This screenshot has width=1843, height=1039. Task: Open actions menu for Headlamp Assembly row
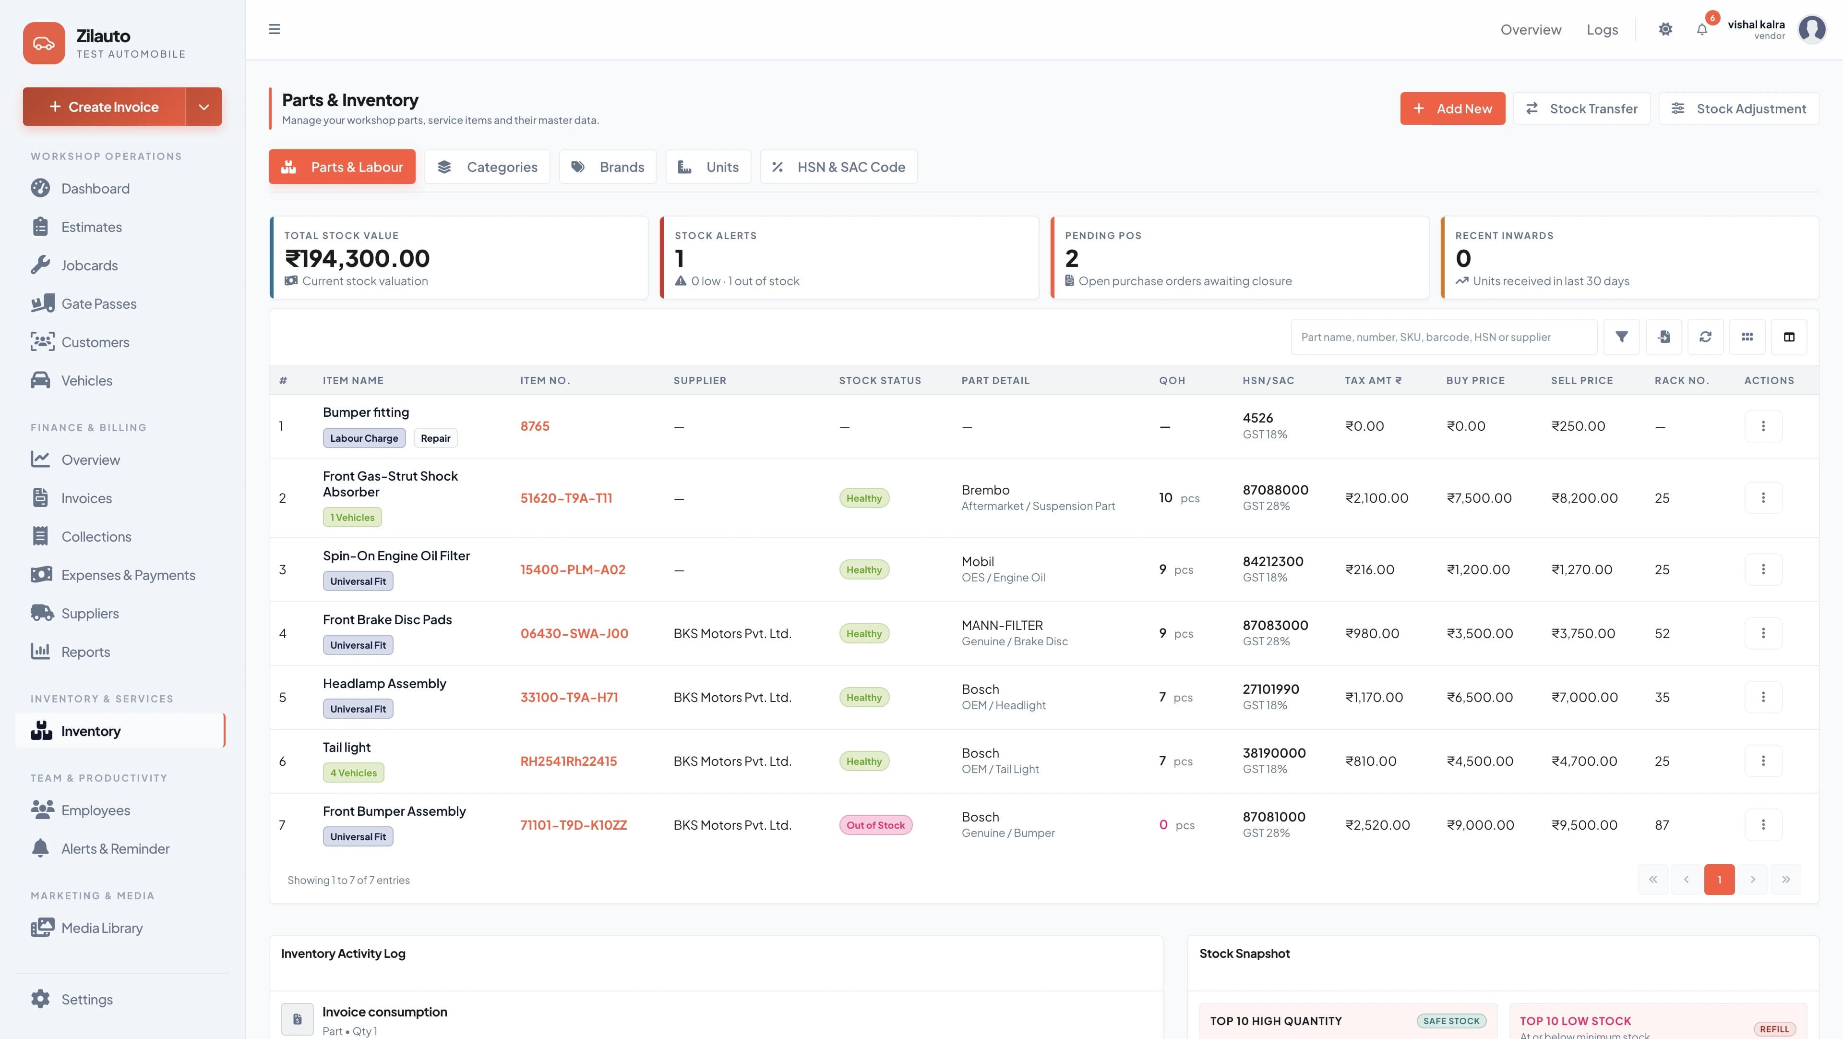click(1763, 698)
